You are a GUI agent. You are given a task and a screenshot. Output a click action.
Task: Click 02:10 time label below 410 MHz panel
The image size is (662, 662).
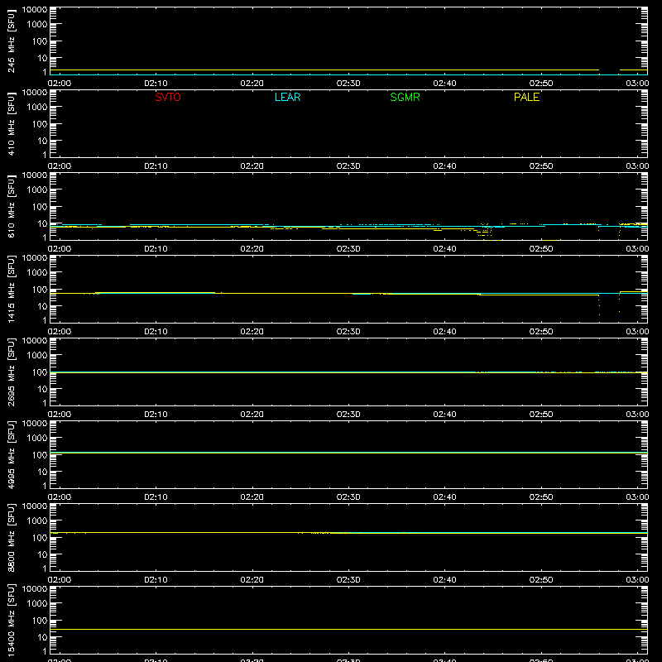tap(156, 166)
